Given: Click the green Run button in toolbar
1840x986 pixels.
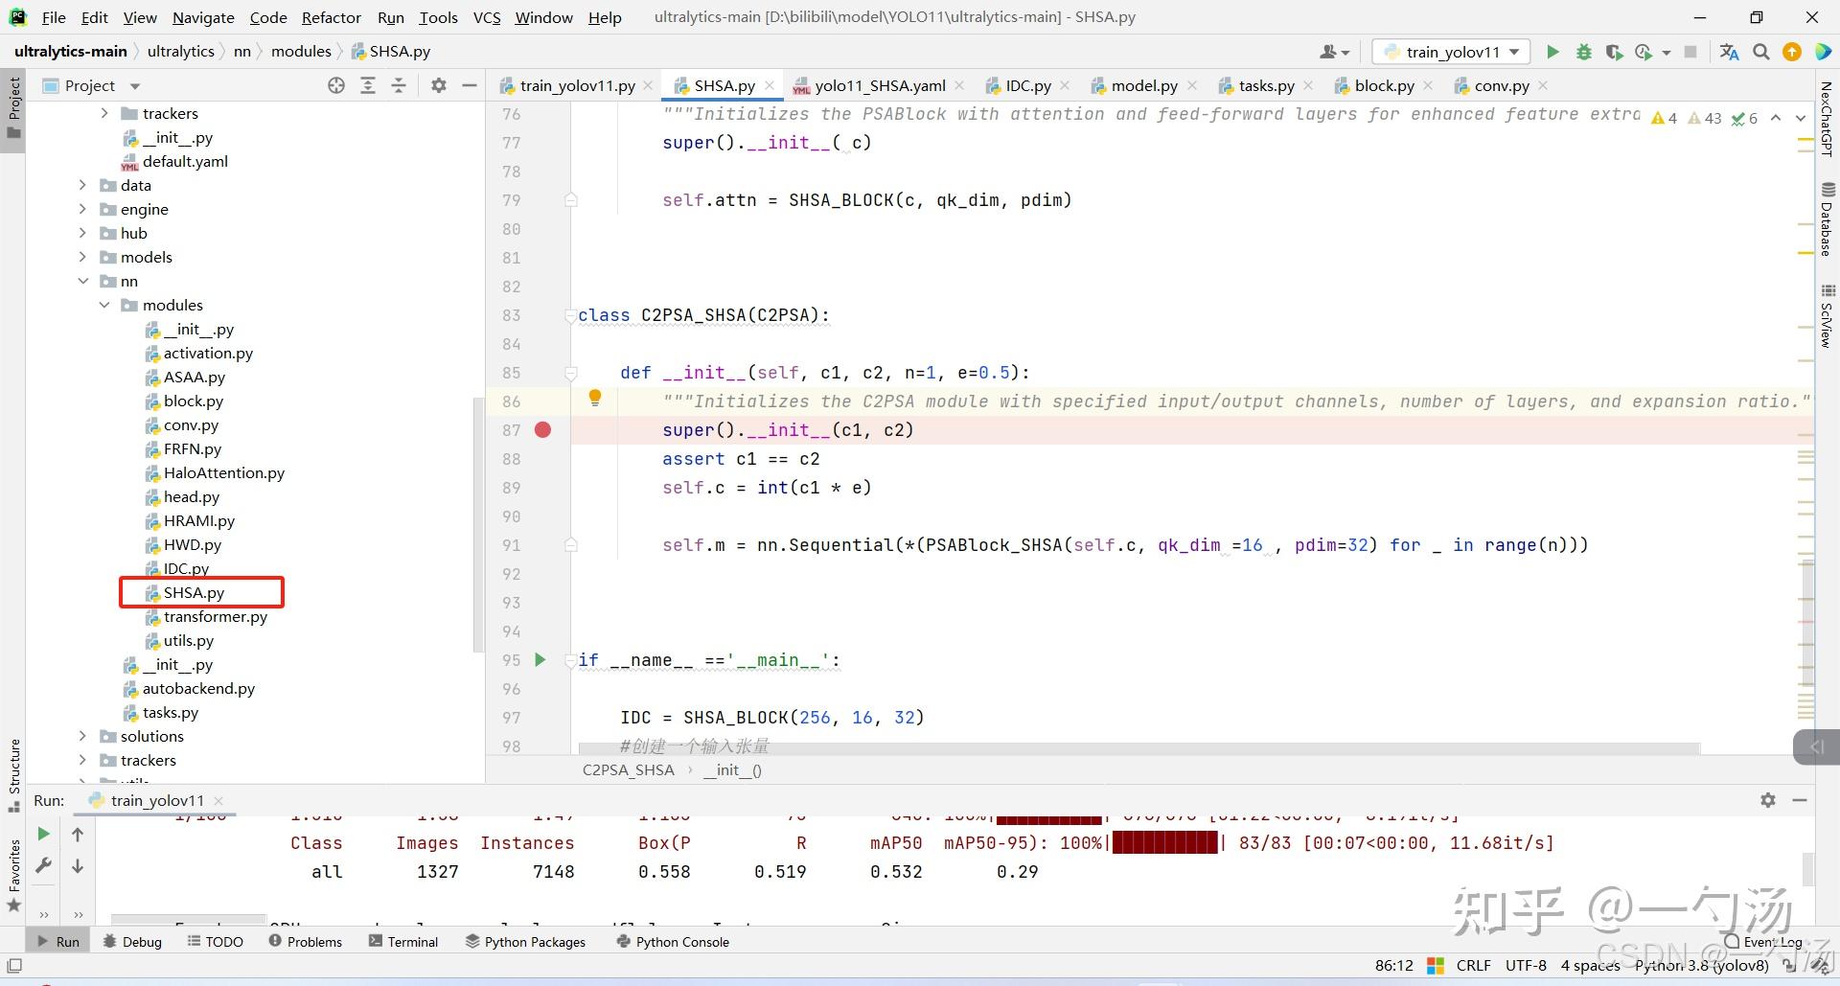Looking at the screenshot, I should [x=1552, y=52].
